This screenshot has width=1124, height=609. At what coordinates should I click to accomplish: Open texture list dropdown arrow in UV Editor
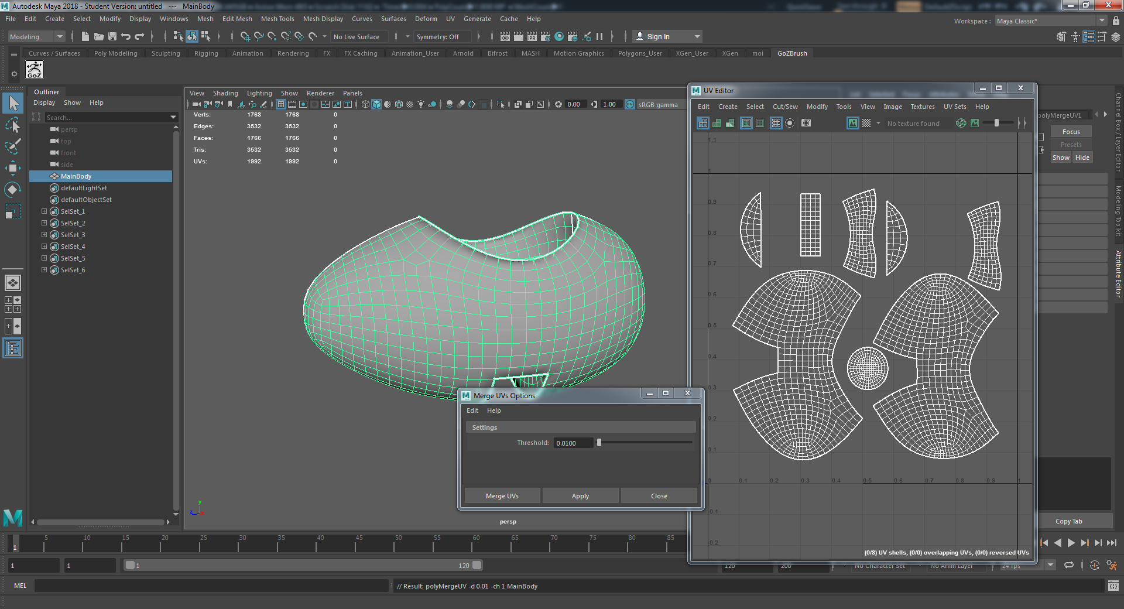click(x=878, y=123)
